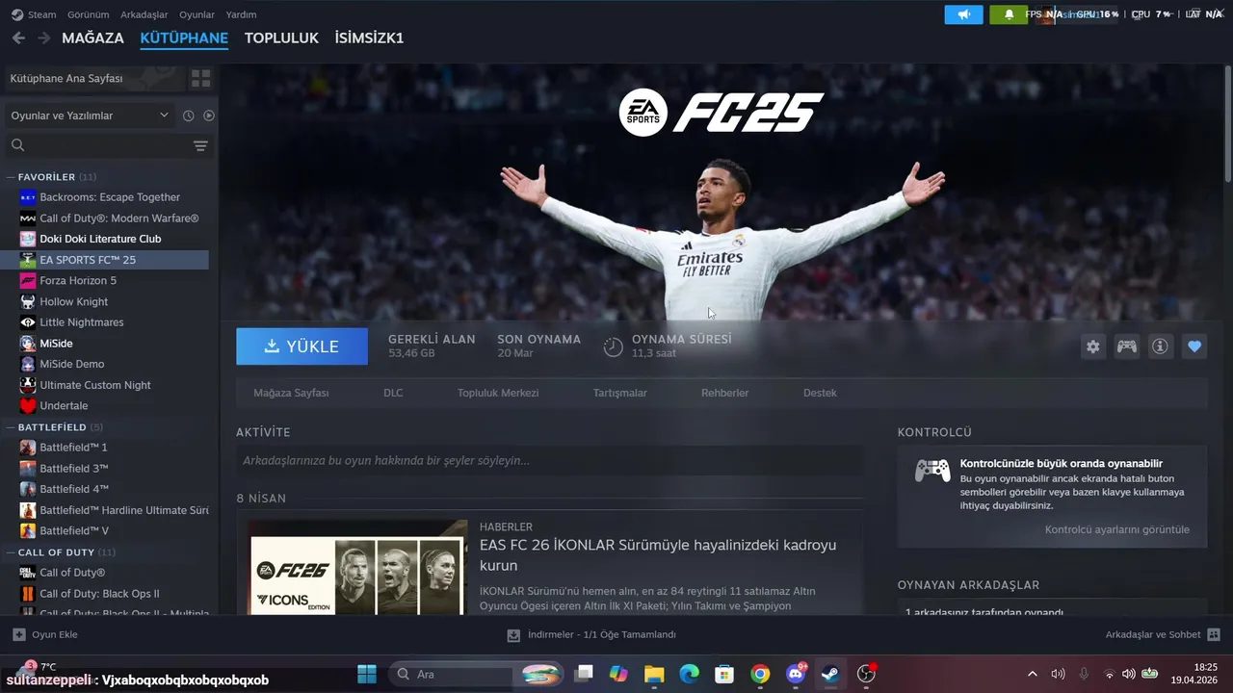Image resolution: width=1233 pixels, height=693 pixels.
Task: Click Oyun Ekle add game button
Action: (45, 634)
